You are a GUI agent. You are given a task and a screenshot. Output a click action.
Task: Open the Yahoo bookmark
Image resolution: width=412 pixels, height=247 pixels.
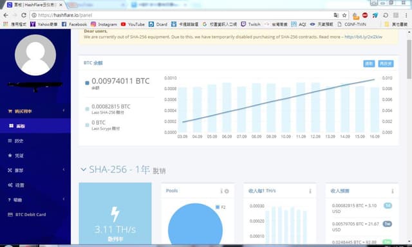pos(44,24)
